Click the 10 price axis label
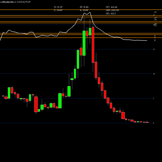Screen dimensions: 162x162 pyautogui.click(x=154, y=74)
